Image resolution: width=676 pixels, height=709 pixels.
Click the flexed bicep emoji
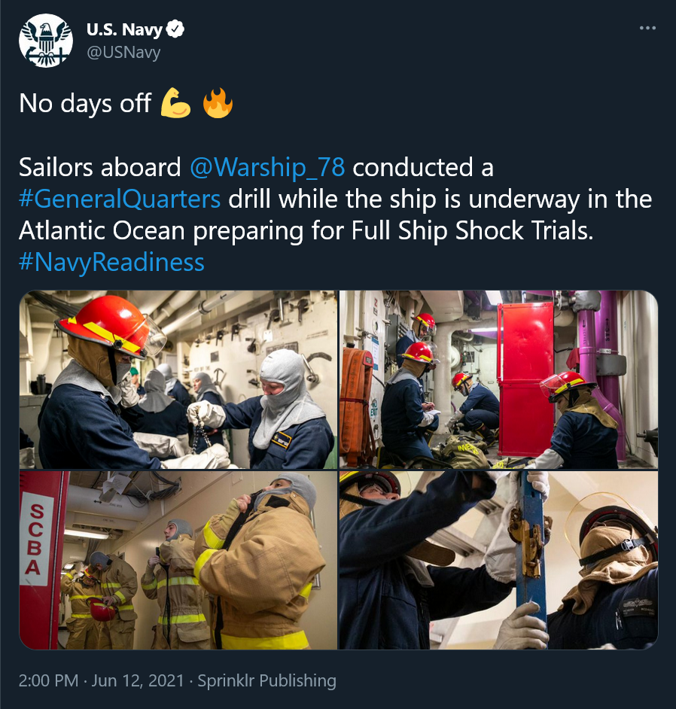coord(175,103)
